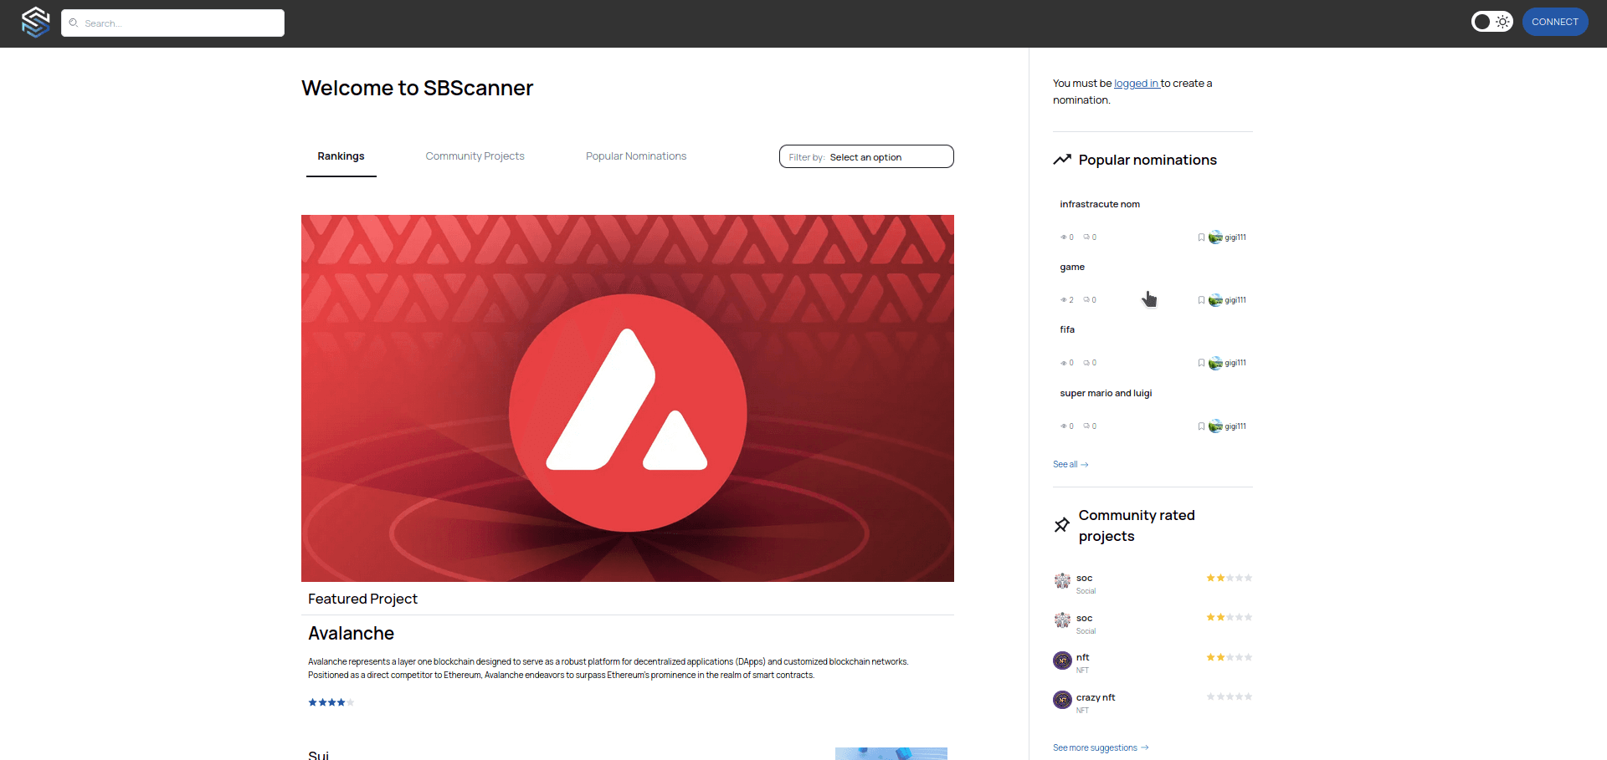This screenshot has width=1607, height=760.
Task: Bookmark the fifa nomination
Action: (x=1201, y=363)
